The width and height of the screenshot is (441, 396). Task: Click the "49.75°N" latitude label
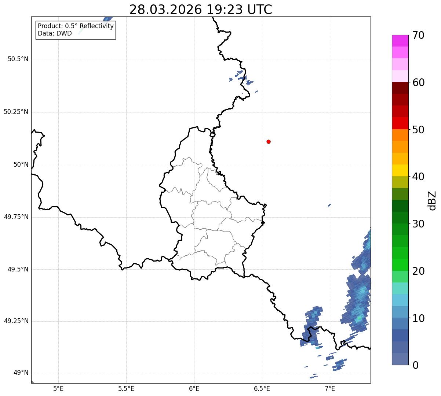click(x=16, y=217)
